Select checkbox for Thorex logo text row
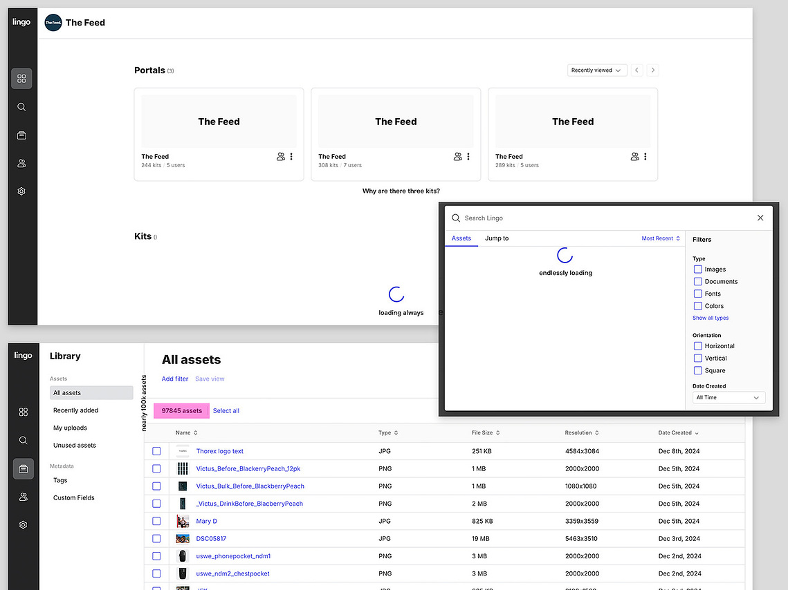This screenshot has height=590, width=788. [x=156, y=451]
